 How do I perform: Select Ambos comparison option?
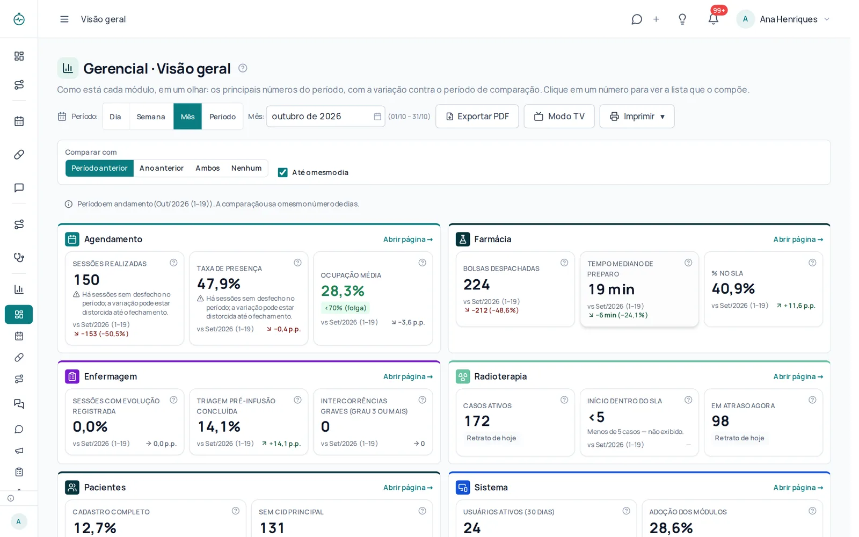tap(208, 168)
